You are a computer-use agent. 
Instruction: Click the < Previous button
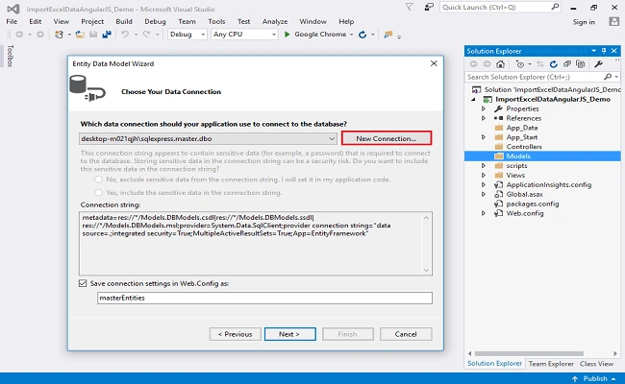pos(236,334)
